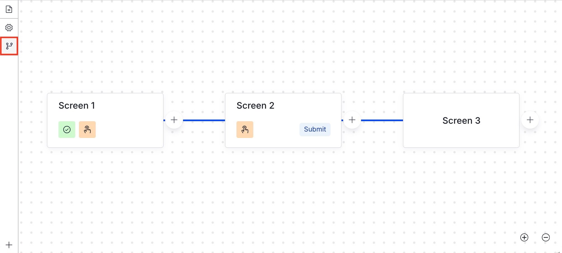Click the connector line between Screen 1 and 2
Screen dimensions: 562x253
click(x=204, y=120)
